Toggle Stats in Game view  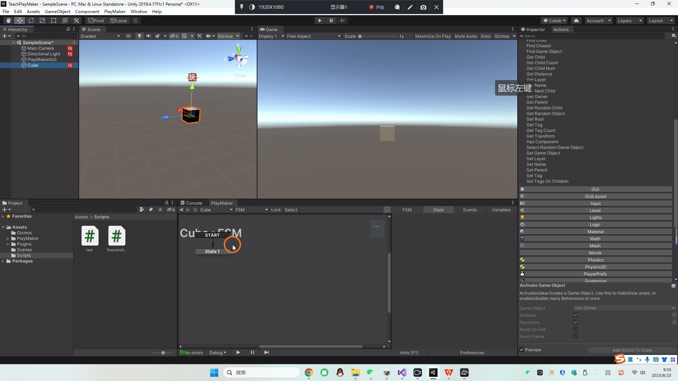pyautogui.click(x=486, y=36)
